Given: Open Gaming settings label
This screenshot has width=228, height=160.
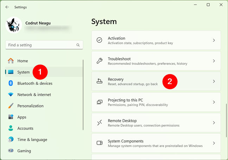Looking at the screenshot, I should coord(24,151).
